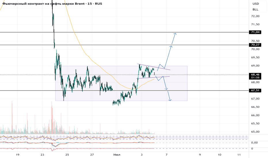Click date 3 on time axis
Image resolution: width=268 pixels, height=158 pixels.
click(141, 155)
